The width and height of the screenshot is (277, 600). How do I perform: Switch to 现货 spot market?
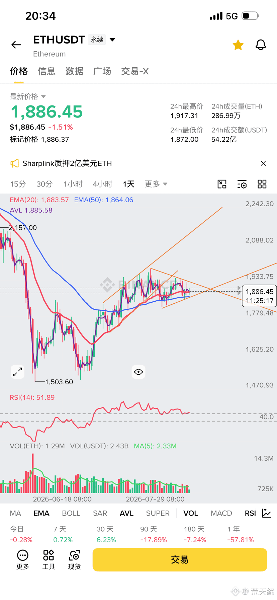click(x=74, y=559)
